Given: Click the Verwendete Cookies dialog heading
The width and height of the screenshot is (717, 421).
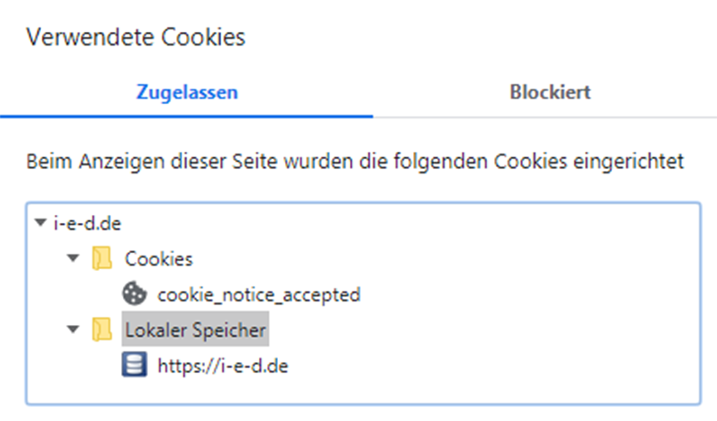Looking at the screenshot, I should click(135, 37).
